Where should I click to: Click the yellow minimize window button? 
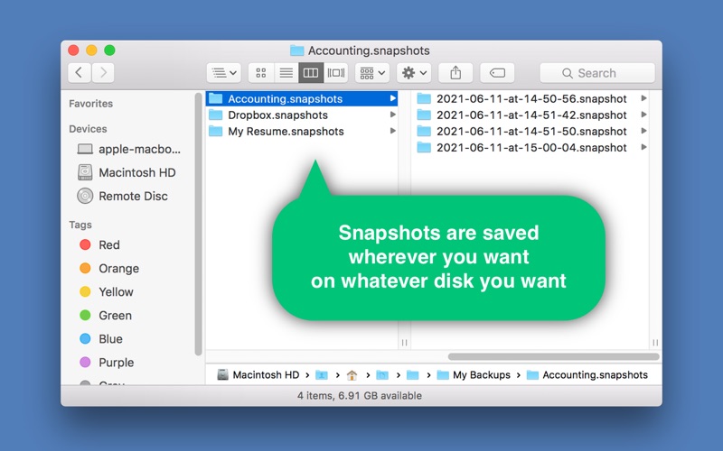91,50
